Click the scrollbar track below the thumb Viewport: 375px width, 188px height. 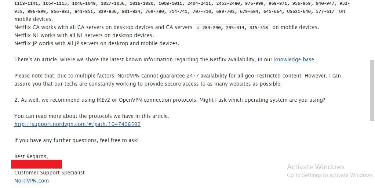tap(372, 154)
